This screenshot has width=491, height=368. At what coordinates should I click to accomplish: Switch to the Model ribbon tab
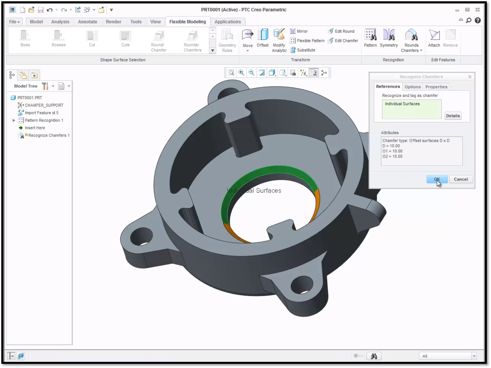click(36, 21)
